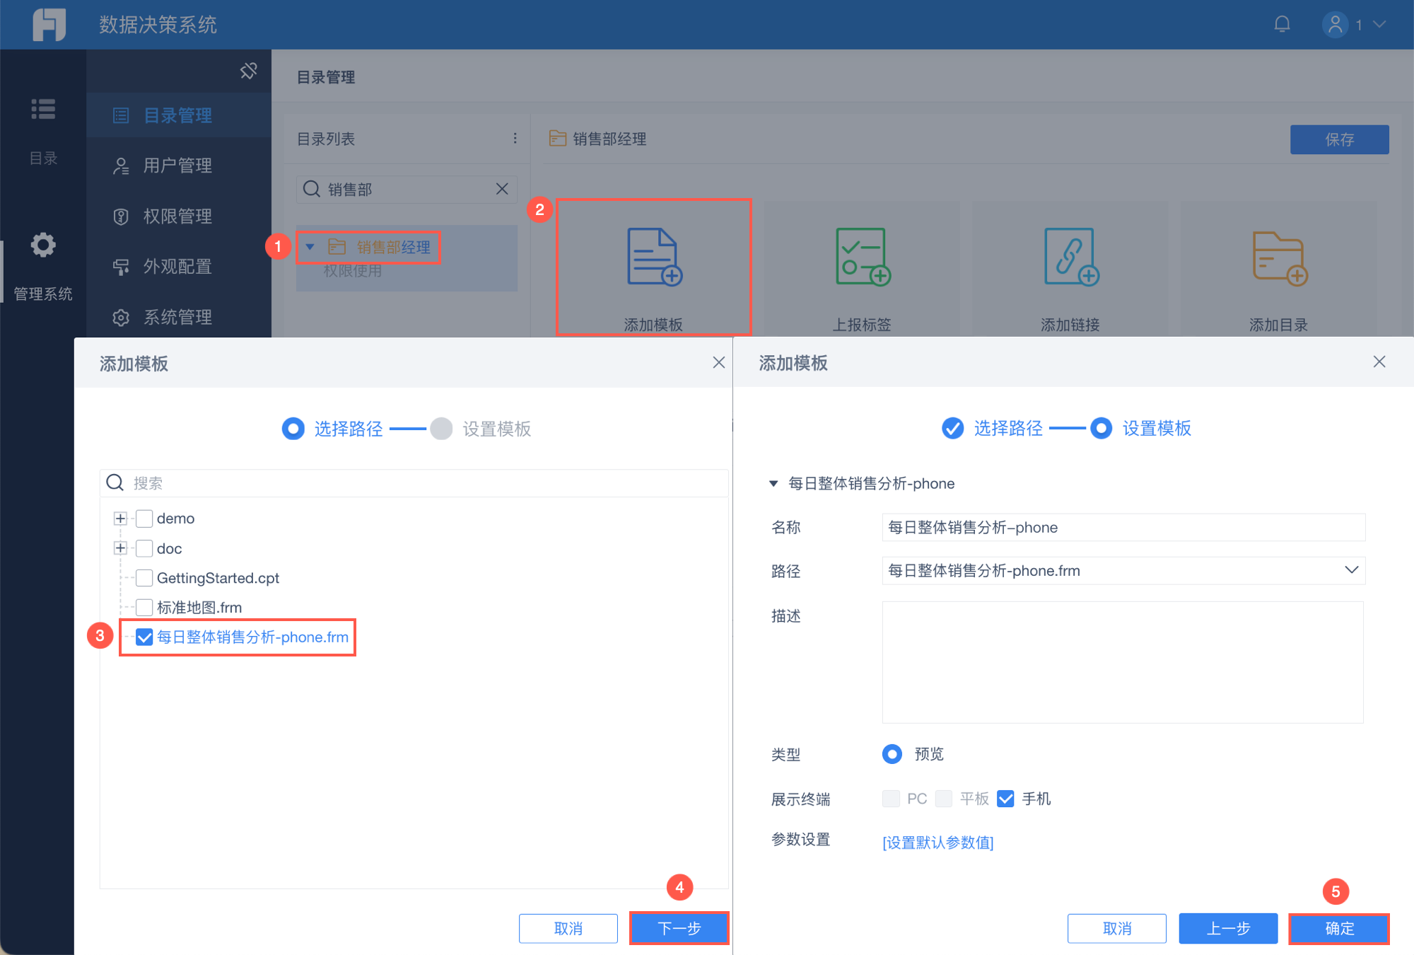
Task: Open 用户管理 in sidebar menu
Action: [177, 166]
